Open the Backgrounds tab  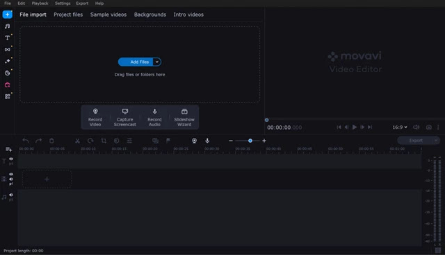pyautogui.click(x=150, y=15)
